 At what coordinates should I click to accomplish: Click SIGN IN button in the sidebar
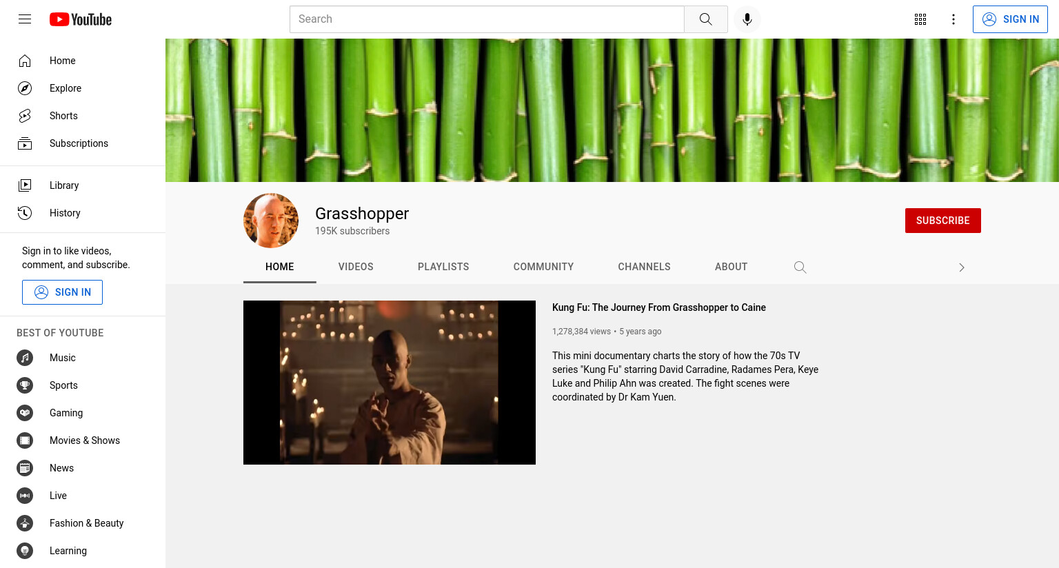62,292
